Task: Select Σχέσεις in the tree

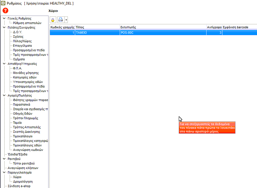Action: pos(18,37)
